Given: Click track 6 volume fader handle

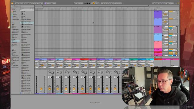Looking at the screenshot, I should tap(76, 78).
